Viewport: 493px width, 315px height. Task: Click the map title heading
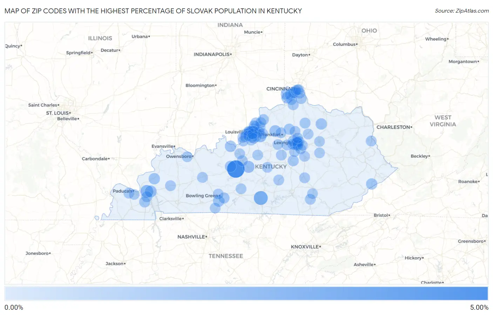(x=153, y=11)
